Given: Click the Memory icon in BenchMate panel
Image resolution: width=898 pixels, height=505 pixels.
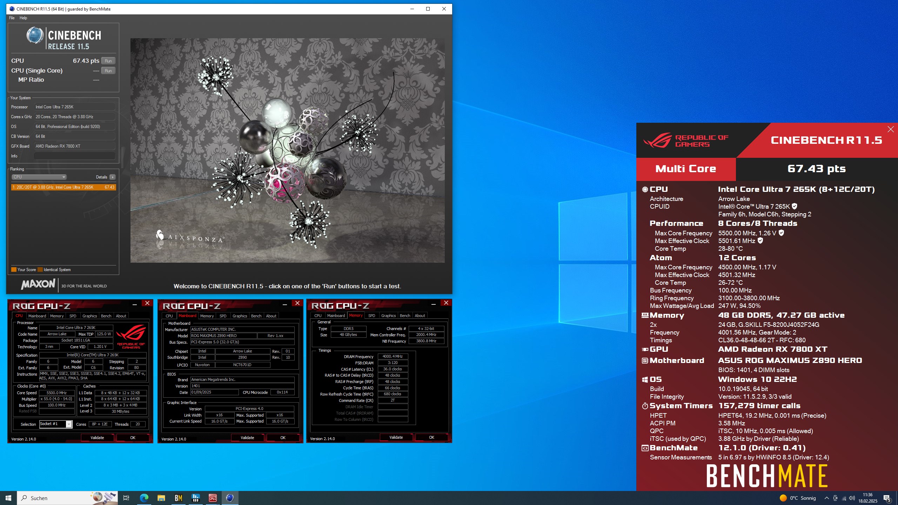Looking at the screenshot, I should click(645, 315).
